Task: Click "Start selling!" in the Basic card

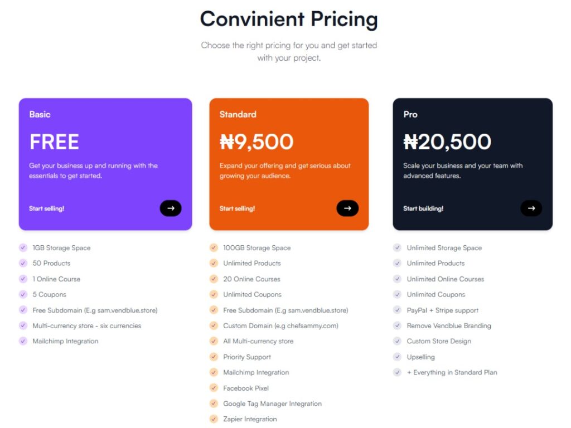Action: (47, 208)
